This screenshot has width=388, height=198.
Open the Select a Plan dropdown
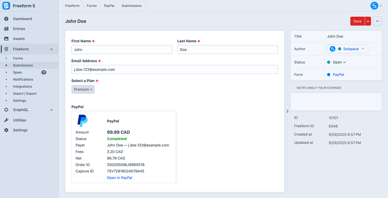click(x=83, y=89)
